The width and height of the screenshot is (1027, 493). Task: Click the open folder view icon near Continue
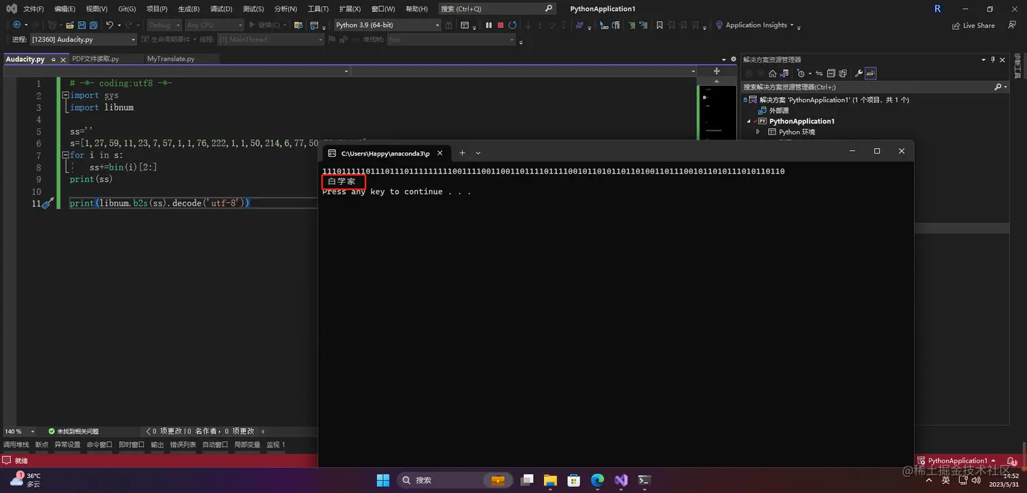tap(298, 25)
